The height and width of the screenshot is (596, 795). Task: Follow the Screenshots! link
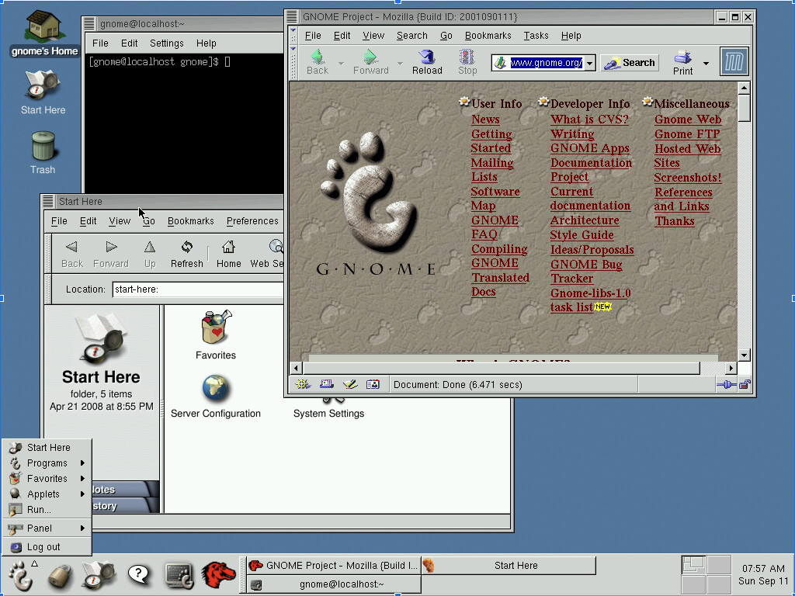[687, 178]
